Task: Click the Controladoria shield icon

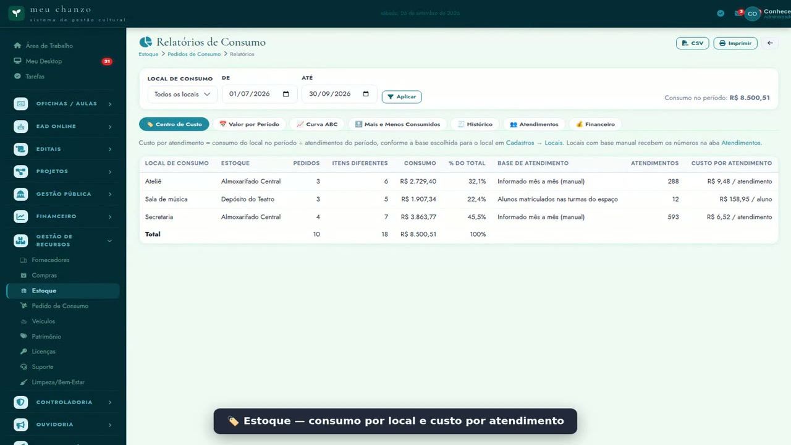Action: tap(21, 402)
